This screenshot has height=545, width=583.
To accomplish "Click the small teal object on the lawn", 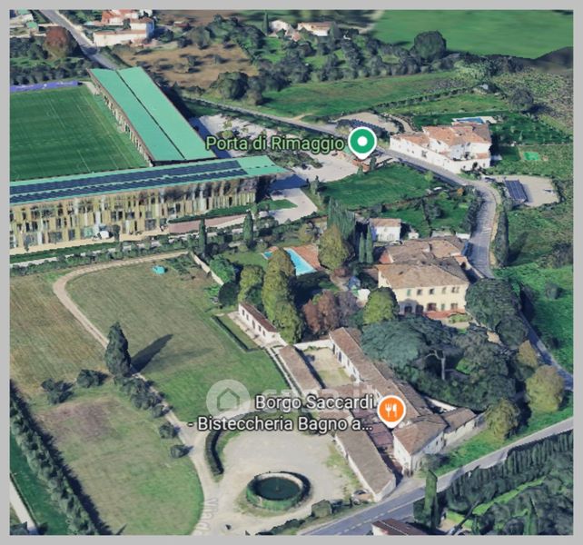I will coord(158,270).
